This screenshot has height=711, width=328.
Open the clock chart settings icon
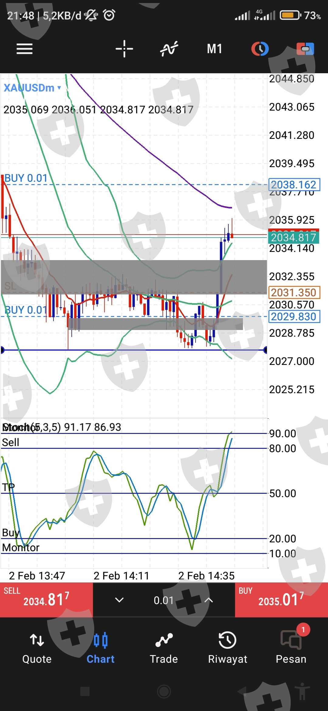260,49
